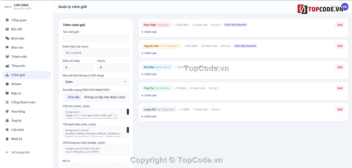This screenshot has width=352, height=168.
Task: Click the '≥ 1,500 điểm' text
Action: pos(181,25)
